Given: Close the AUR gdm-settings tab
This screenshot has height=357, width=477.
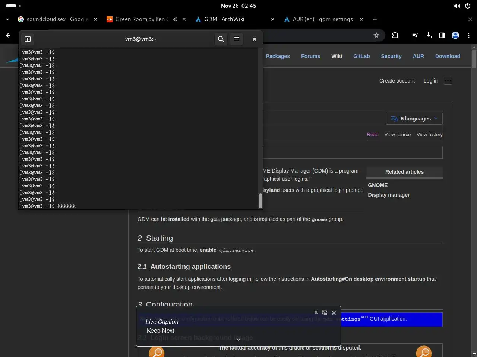Looking at the screenshot, I should coord(361,19).
